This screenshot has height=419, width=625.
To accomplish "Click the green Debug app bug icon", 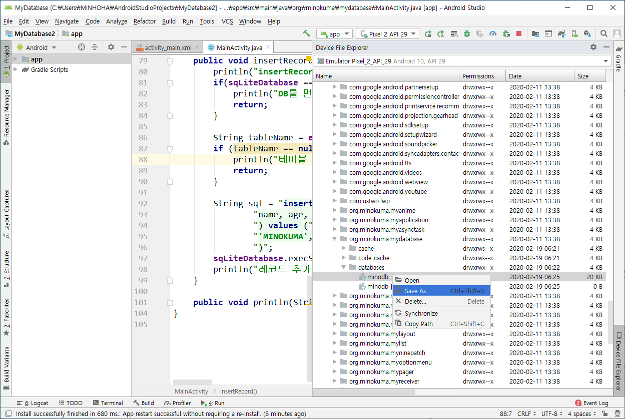I will point(467,34).
